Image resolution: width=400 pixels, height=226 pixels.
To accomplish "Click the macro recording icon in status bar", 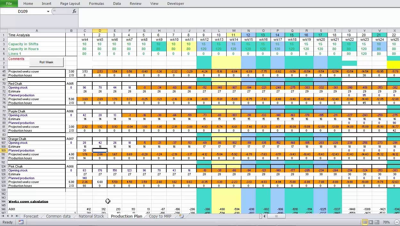I will [x=21, y=222].
